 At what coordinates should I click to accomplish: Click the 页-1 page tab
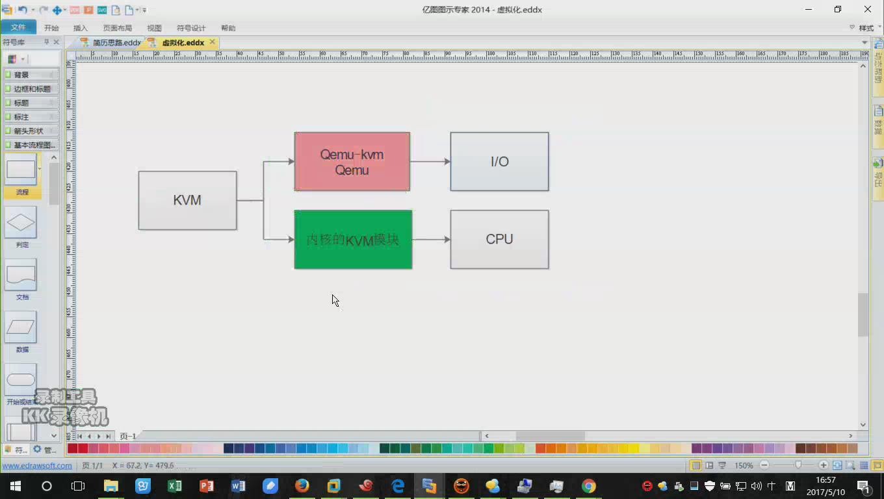click(128, 436)
